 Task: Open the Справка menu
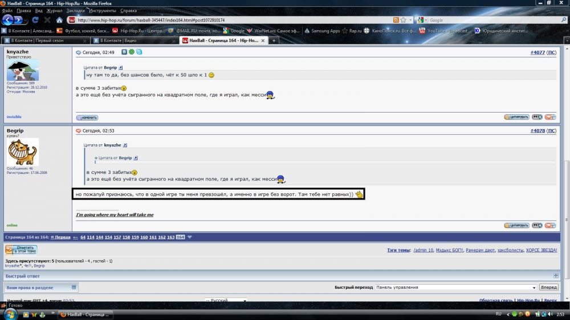pos(128,10)
